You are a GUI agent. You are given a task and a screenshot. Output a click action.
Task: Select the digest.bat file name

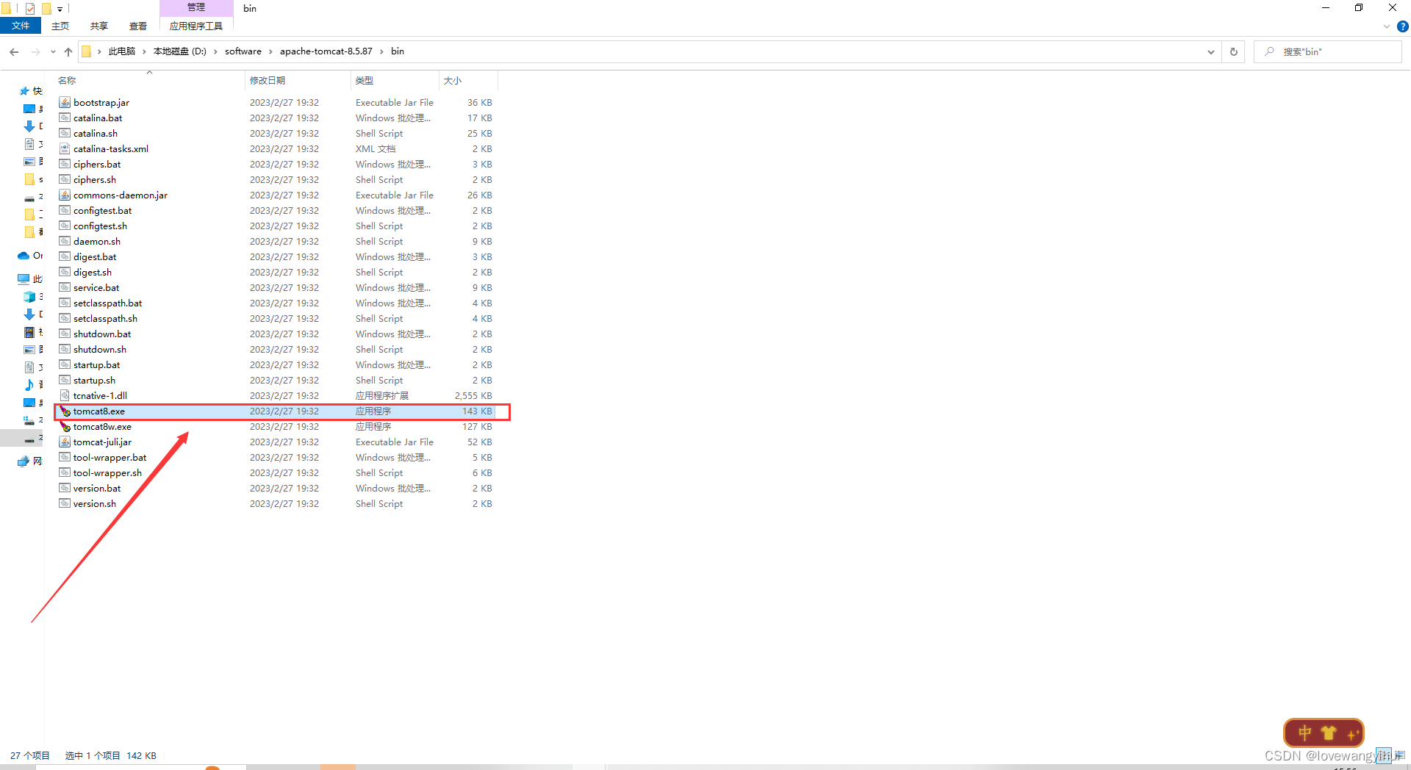[x=95, y=256]
